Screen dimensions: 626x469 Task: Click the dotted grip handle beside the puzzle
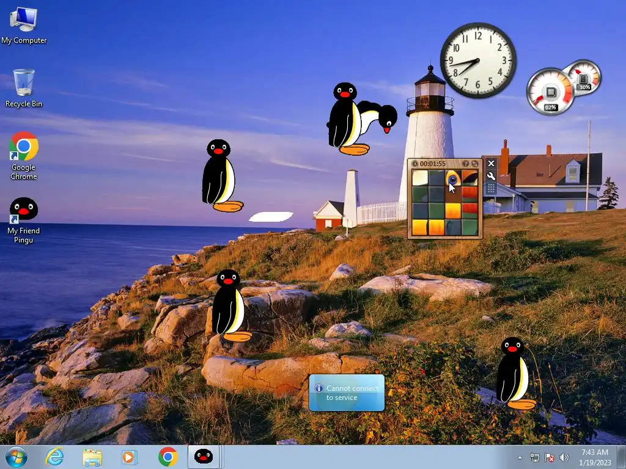(491, 188)
